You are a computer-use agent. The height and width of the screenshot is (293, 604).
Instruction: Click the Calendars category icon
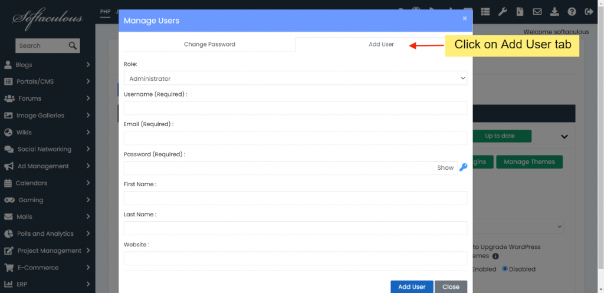(8, 183)
